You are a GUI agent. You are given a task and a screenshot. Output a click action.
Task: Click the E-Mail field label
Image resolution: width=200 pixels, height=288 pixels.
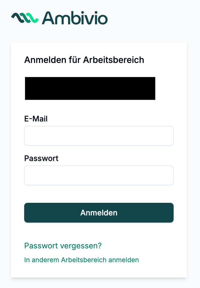pos(36,119)
